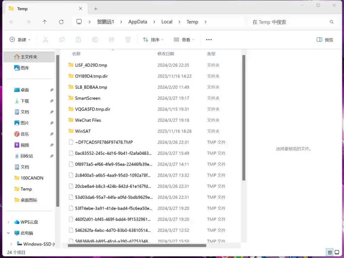This screenshot has height=258, width=344.
Task: Navigate to AppData in breadcrumb path
Action: point(138,22)
